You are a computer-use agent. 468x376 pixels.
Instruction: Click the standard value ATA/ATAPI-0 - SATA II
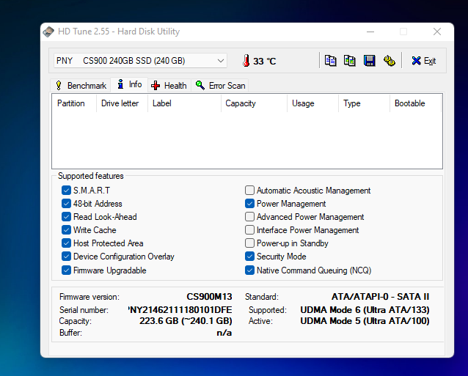pyautogui.click(x=380, y=297)
